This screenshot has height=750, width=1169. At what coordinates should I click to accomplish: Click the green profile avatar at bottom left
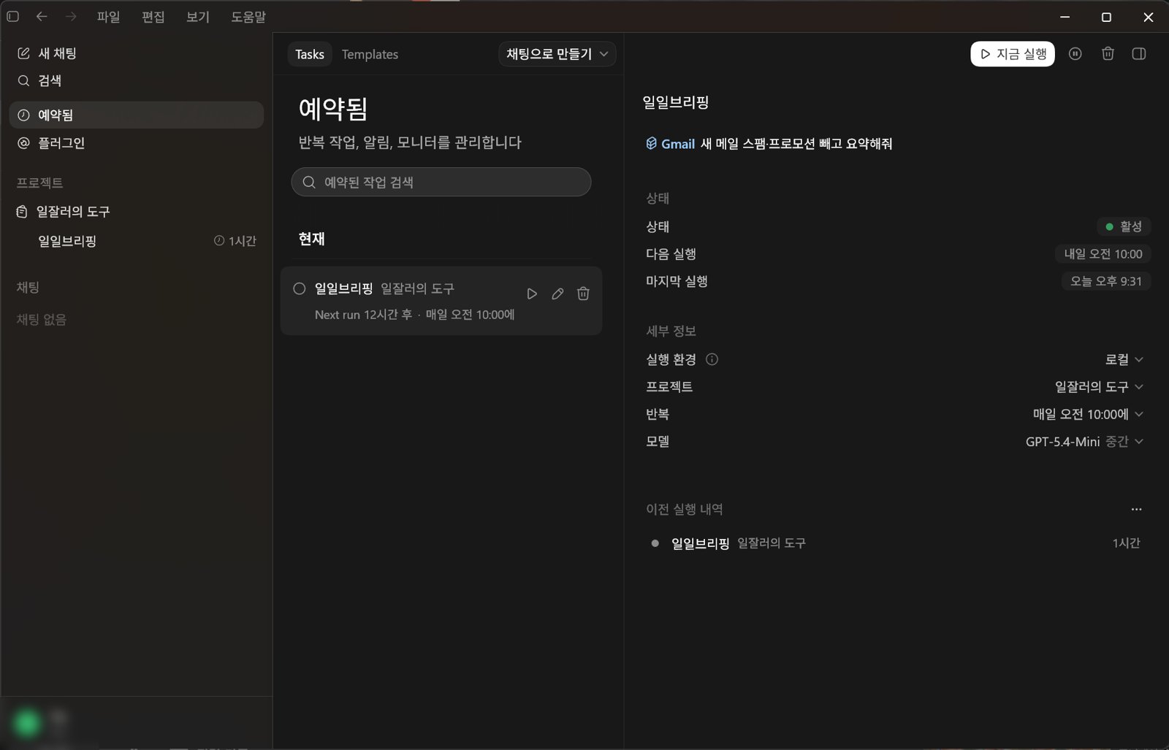tap(27, 724)
